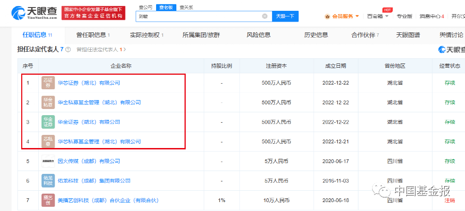Open the 历史信息 tab
The image size is (465, 211).
click(x=316, y=35)
